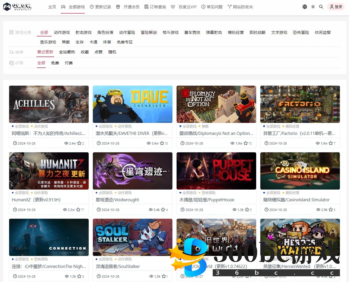Open the language globe icon
This screenshot has width=349, height=282.
pos(305,7)
